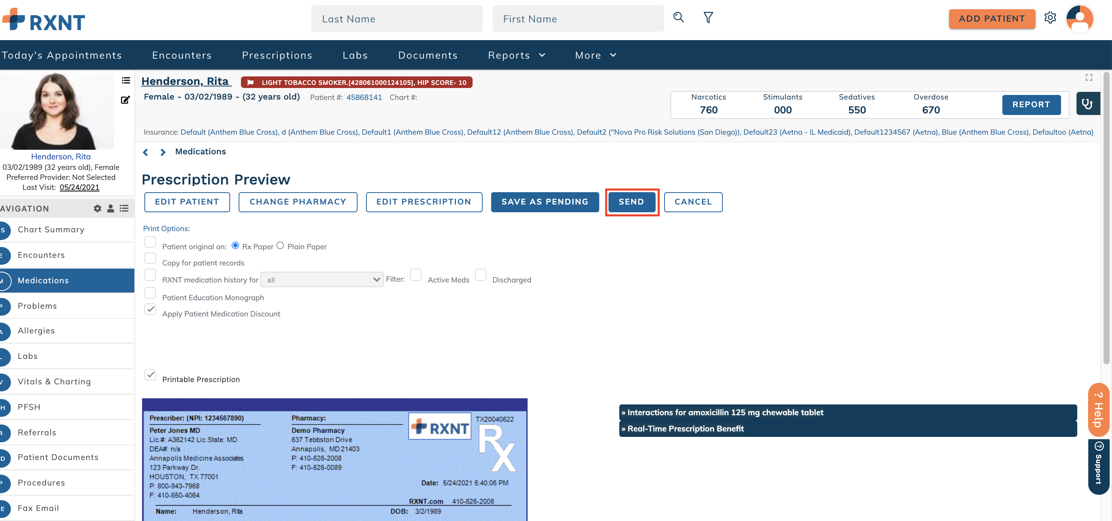Open patient number 45868141 link

(x=364, y=98)
